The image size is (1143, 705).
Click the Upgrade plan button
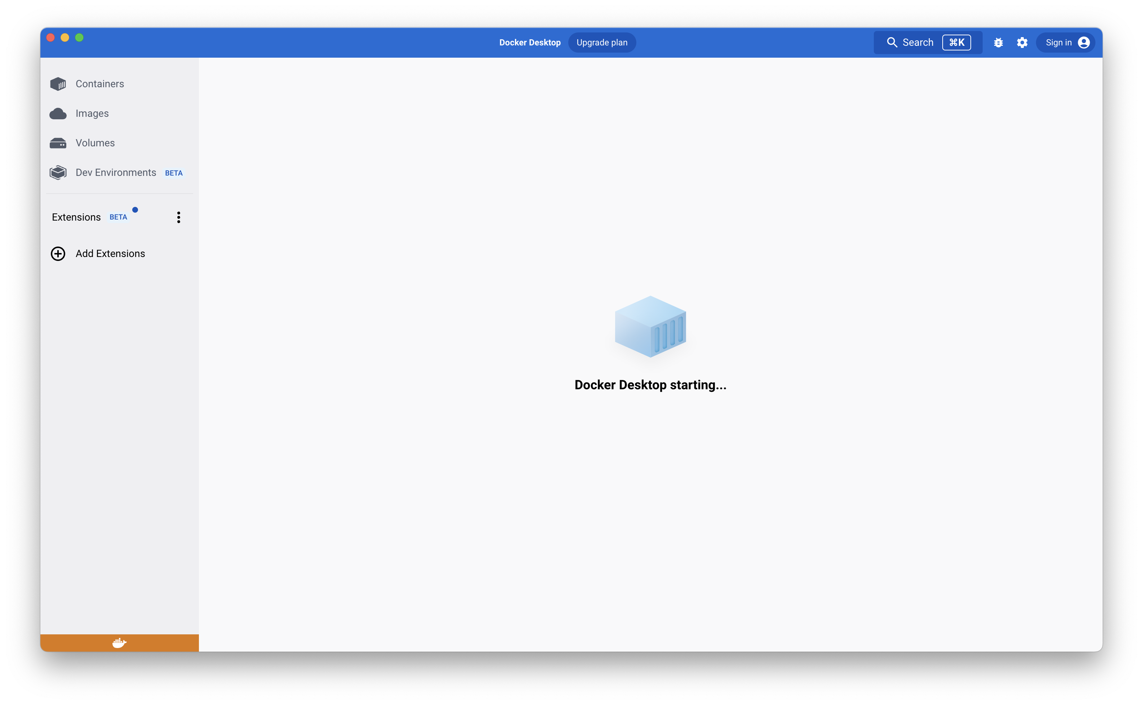point(601,43)
